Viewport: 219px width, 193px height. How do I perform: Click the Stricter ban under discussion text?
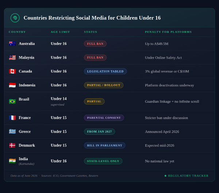pos(166,118)
